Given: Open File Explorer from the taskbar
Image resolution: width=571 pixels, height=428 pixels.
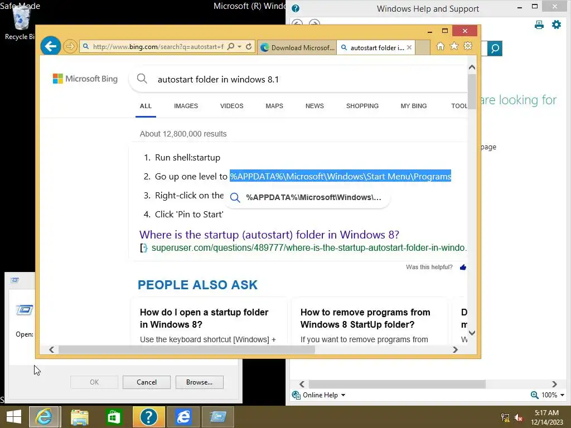Looking at the screenshot, I should coord(79,417).
